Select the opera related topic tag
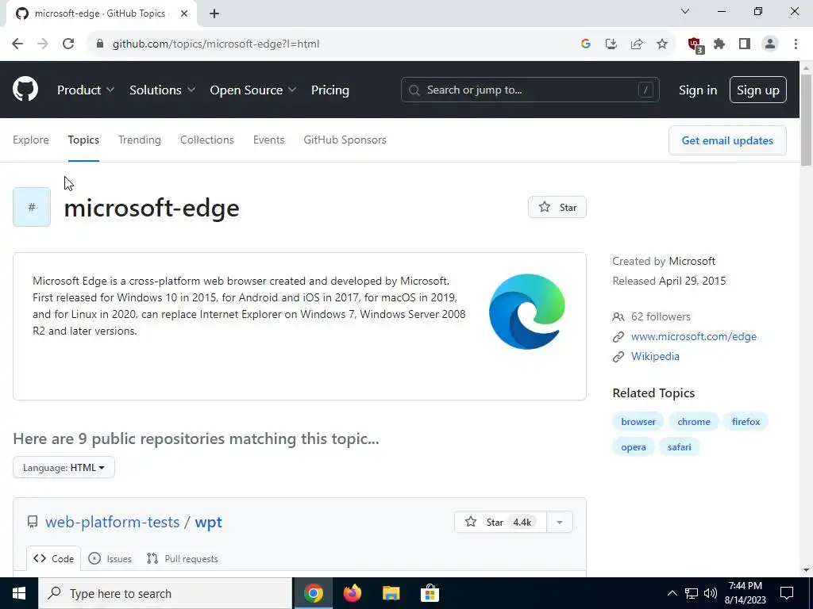Screen dimensions: 813x609 coord(634,447)
